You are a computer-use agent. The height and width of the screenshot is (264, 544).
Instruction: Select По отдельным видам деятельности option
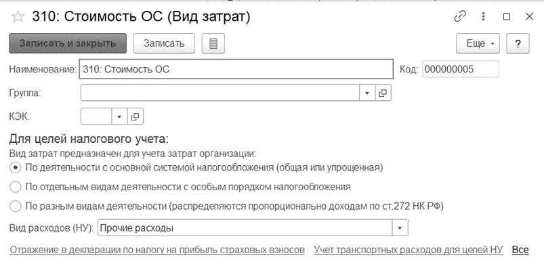pos(180,187)
